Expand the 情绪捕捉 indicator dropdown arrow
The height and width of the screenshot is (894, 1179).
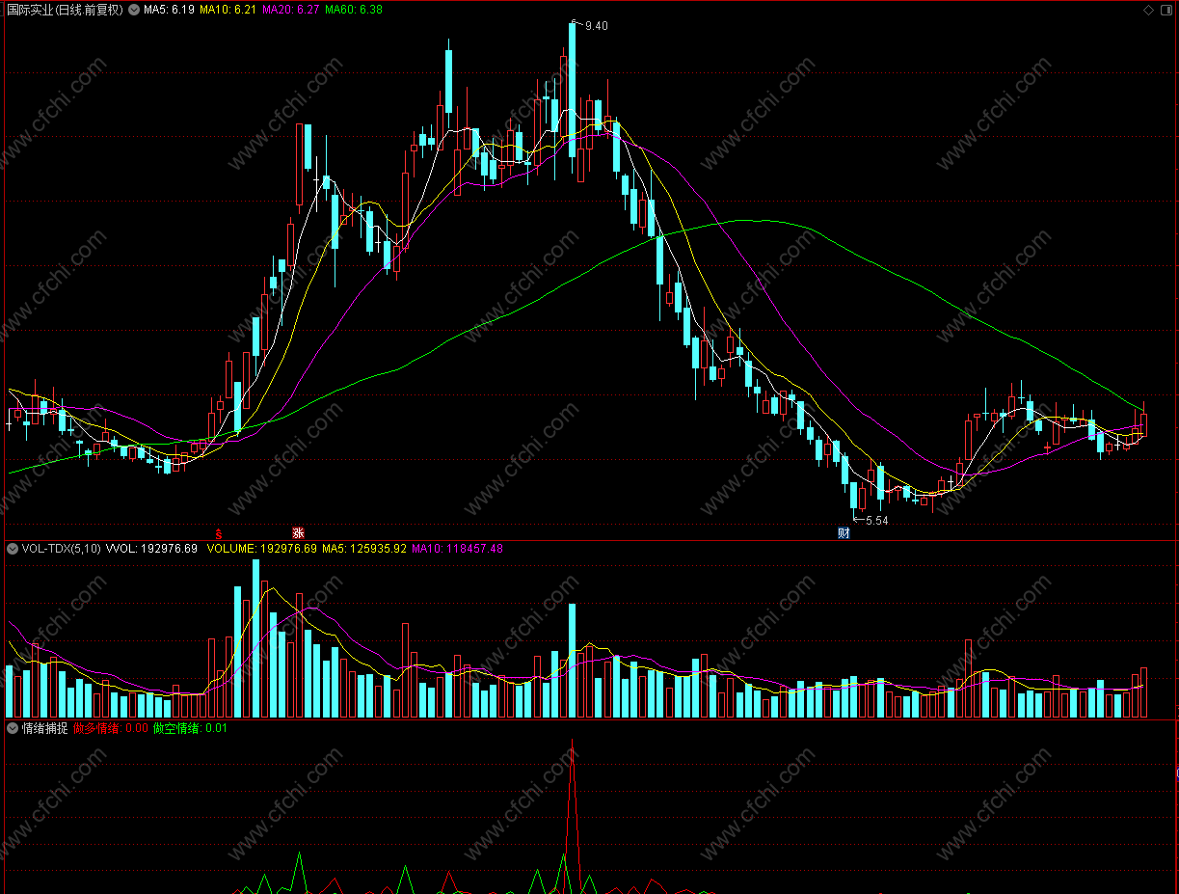(13, 728)
